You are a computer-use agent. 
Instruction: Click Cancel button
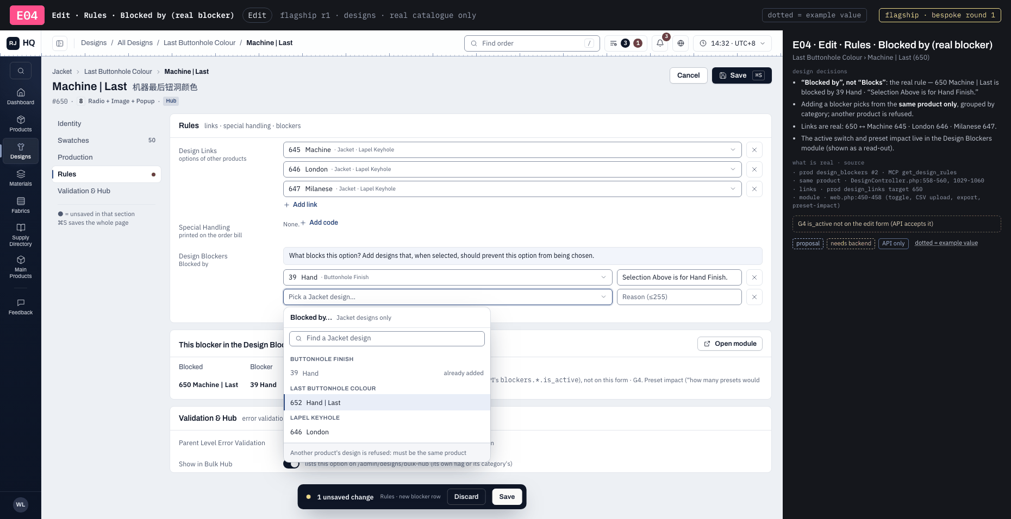(x=688, y=75)
